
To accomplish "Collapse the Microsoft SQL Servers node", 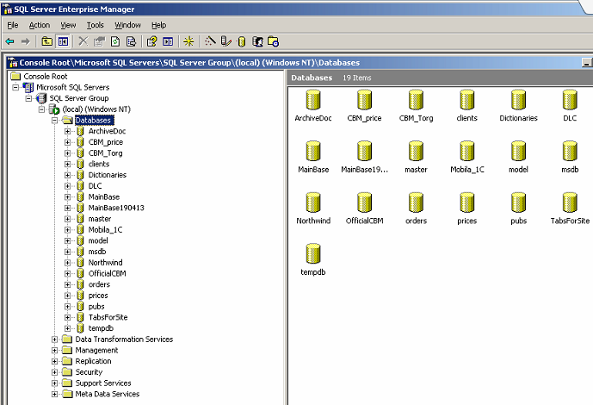I will tap(15, 87).
